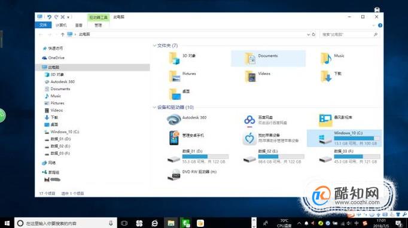Open the Pictures folder icon
This screenshot has height=228, width=408.
tap(174, 76)
